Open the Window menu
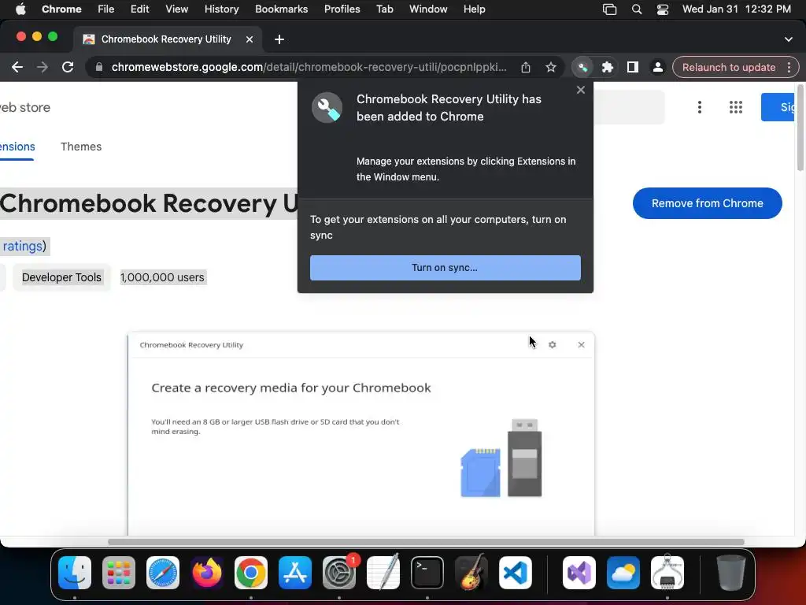This screenshot has height=605, width=806. pos(428,9)
